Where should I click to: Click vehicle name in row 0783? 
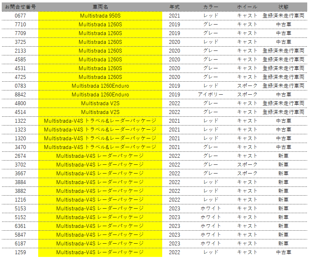coord(100,86)
